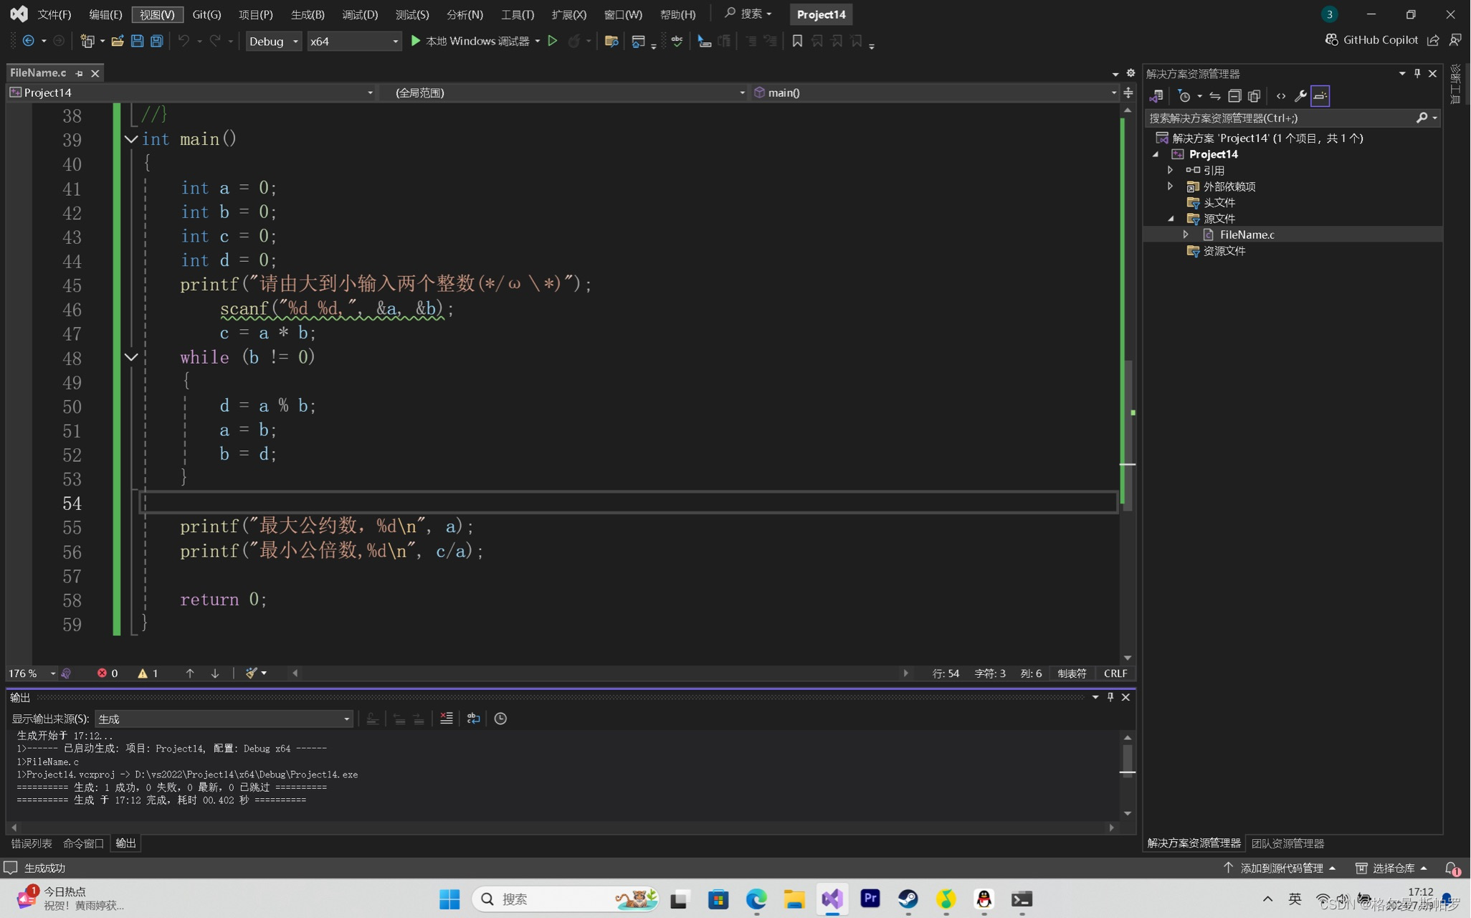Click the Save All double disk icon
This screenshot has height=918, width=1471.
coord(156,41)
